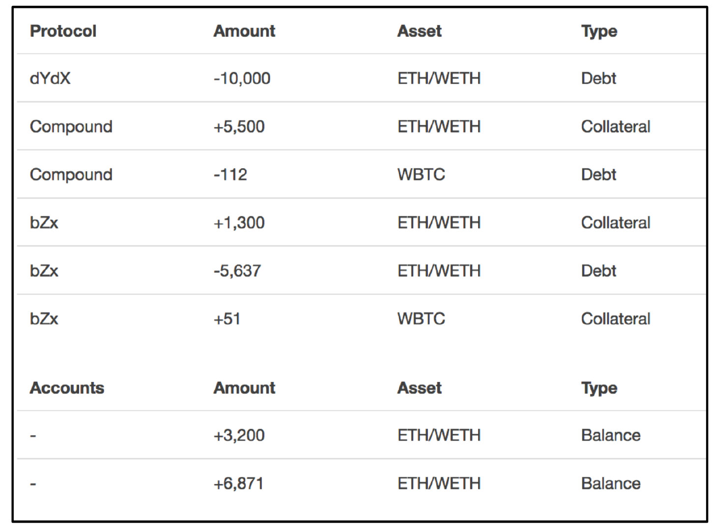Click Collateral type in +51 row
715x531 pixels.
615,319
